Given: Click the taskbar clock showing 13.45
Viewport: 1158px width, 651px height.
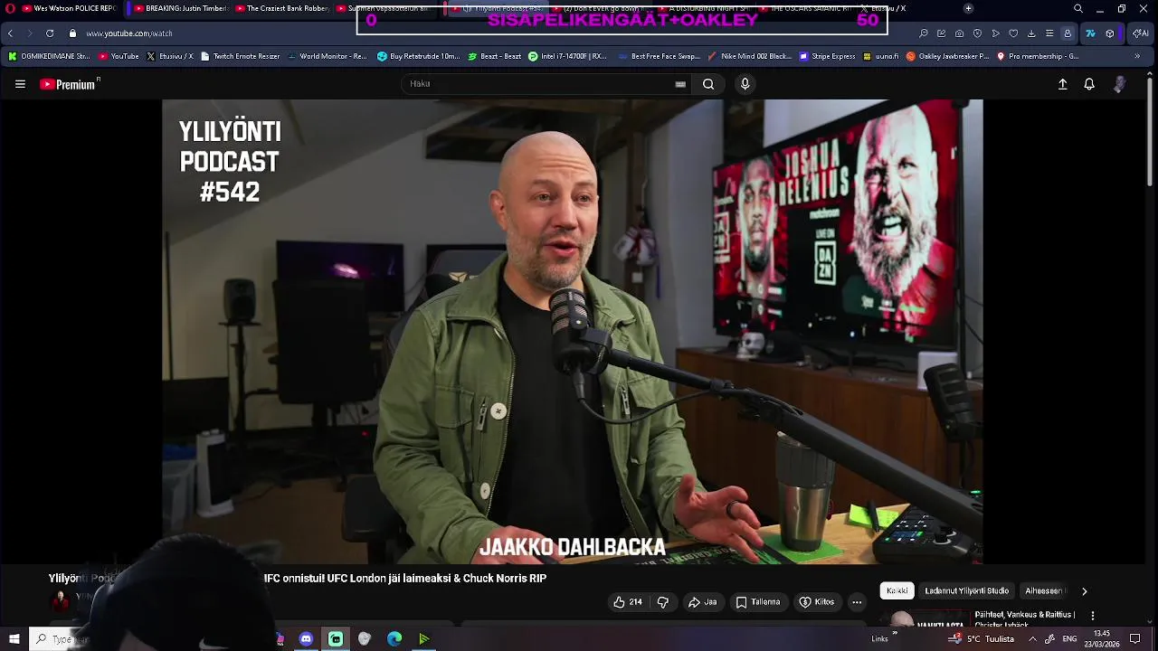Looking at the screenshot, I should (x=1101, y=639).
